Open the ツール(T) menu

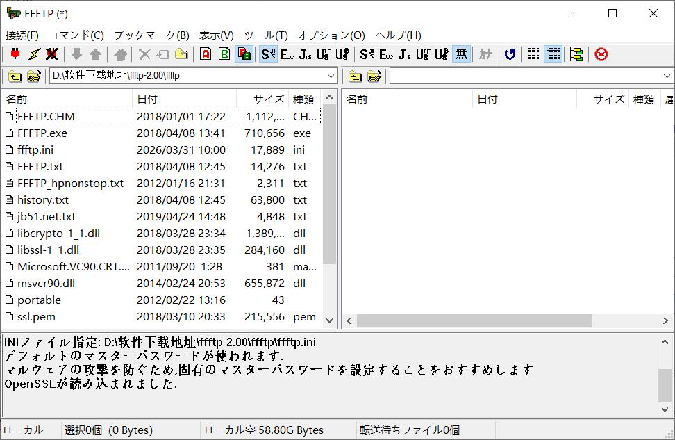[266, 35]
